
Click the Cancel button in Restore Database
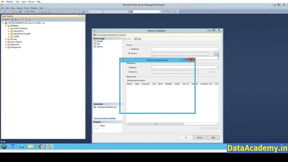tap(199, 137)
